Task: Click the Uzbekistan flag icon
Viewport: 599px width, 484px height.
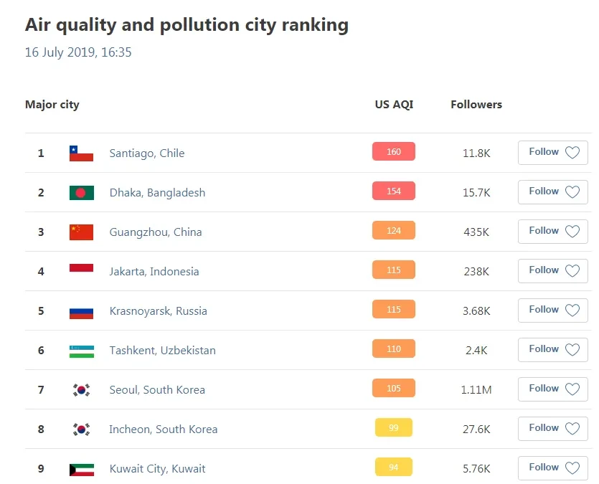Action: [x=81, y=351]
